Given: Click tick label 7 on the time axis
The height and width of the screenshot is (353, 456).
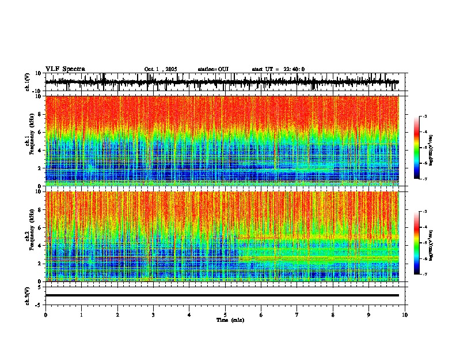Looking at the screenshot, I should [297, 315].
